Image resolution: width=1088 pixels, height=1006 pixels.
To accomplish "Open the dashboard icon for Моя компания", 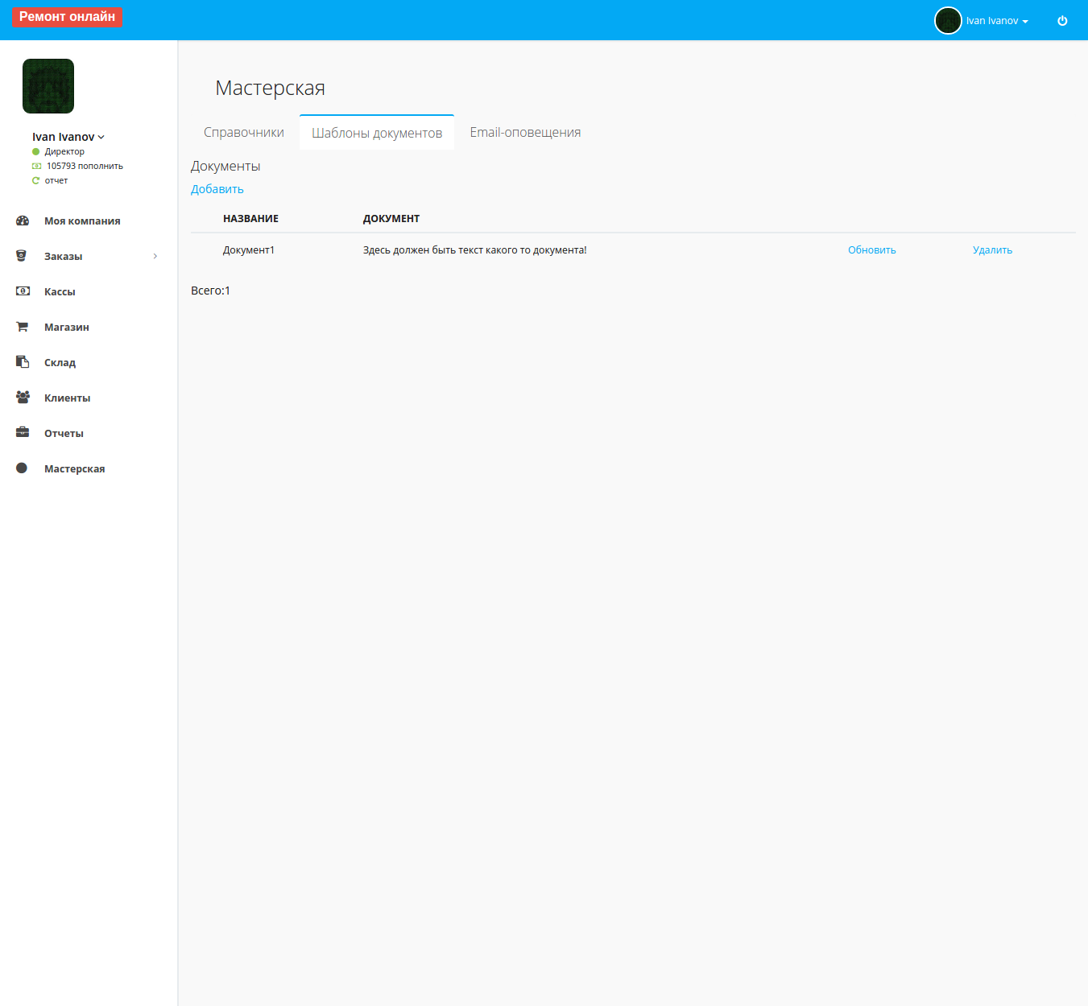I will point(23,221).
